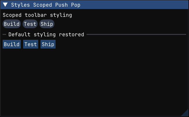Image resolution: width=189 pixels, height=117 pixels.
Task: Click the window resize grip corner
Action: (x=185, y=113)
